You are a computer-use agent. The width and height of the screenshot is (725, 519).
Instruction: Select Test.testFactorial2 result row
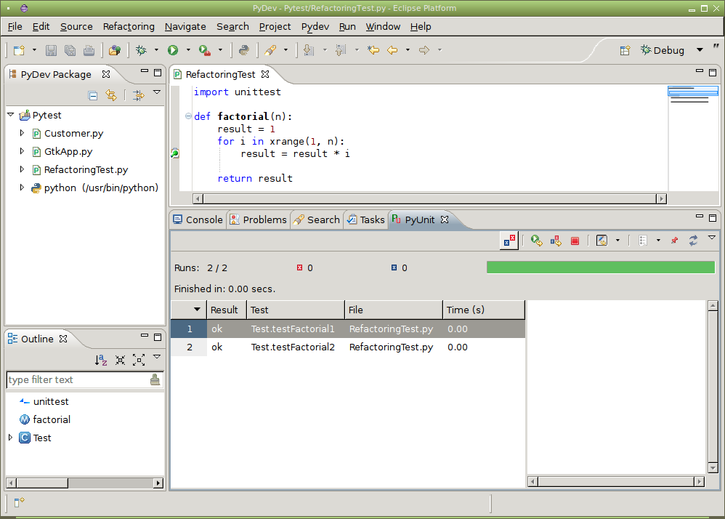pyautogui.click(x=348, y=347)
